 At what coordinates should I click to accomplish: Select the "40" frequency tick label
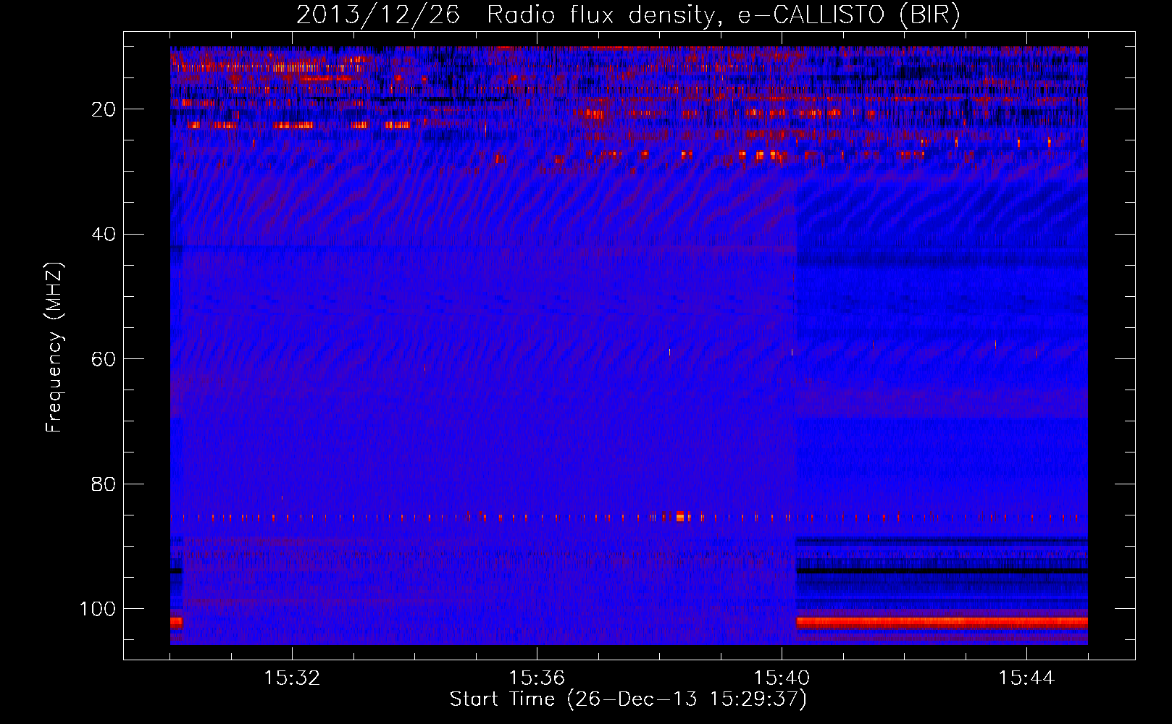(104, 234)
